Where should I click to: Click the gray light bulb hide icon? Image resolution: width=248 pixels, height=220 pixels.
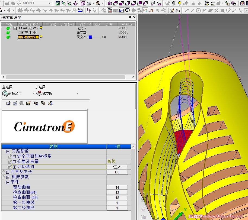(x=174, y=3)
